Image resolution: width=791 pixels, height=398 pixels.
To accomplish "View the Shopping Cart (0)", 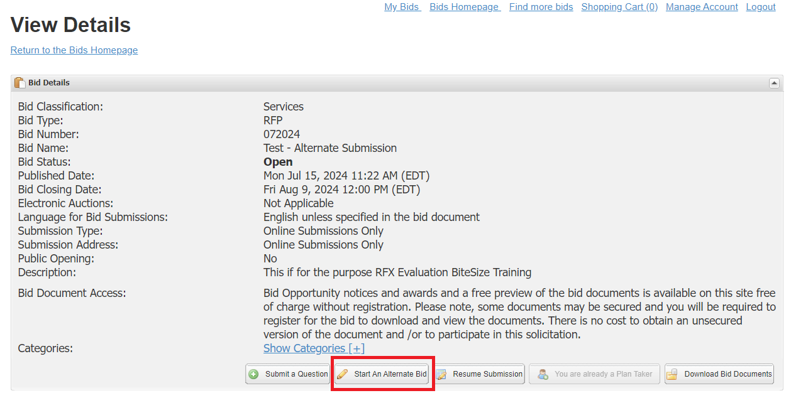I will coord(619,7).
